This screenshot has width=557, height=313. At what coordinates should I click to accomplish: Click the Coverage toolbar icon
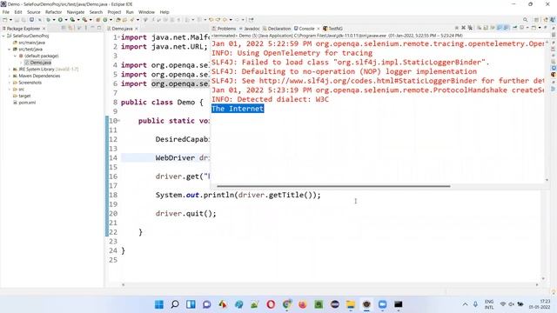[72, 20]
